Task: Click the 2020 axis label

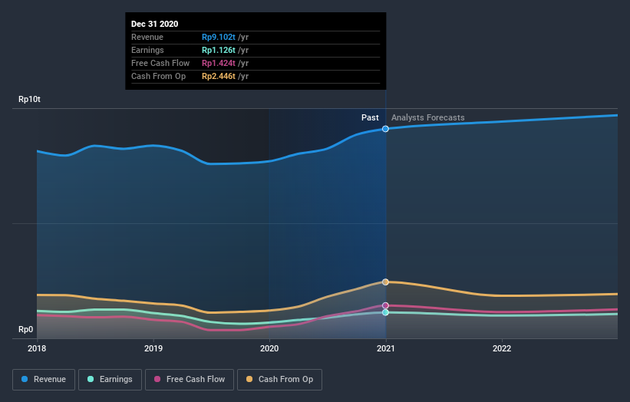Action: pyautogui.click(x=269, y=348)
